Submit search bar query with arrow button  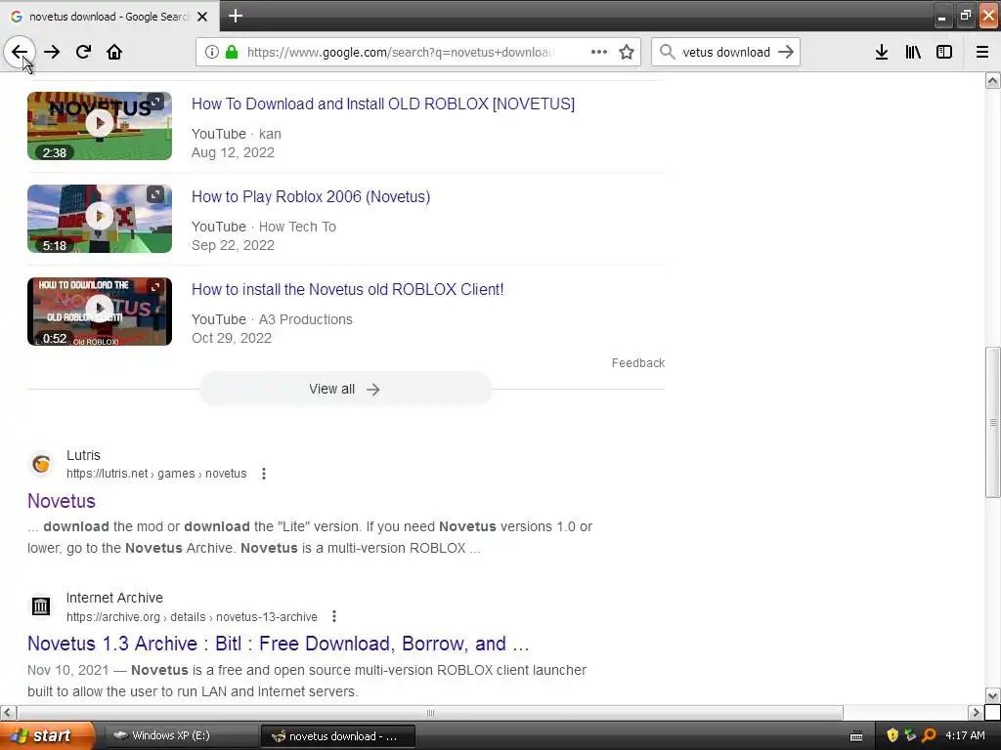(786, 52)
